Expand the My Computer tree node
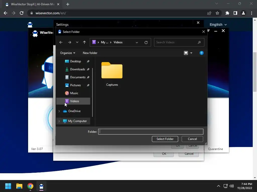This screenshot has height=192, width=257. click(x=59, y=121)
